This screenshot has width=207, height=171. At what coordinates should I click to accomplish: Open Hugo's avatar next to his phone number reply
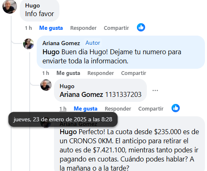point(46,85)
